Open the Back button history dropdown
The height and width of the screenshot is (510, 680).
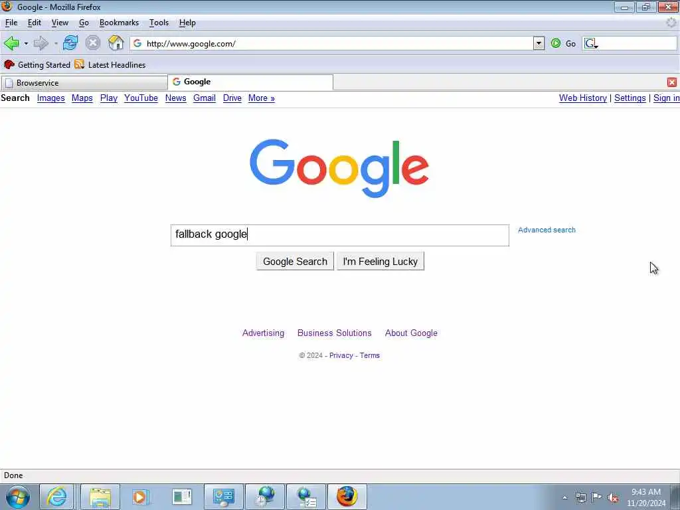[x=26, y=43]
